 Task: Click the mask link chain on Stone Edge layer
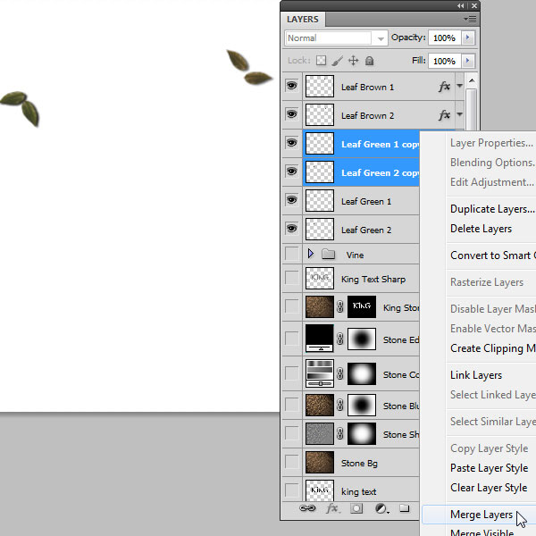[339, 339]
